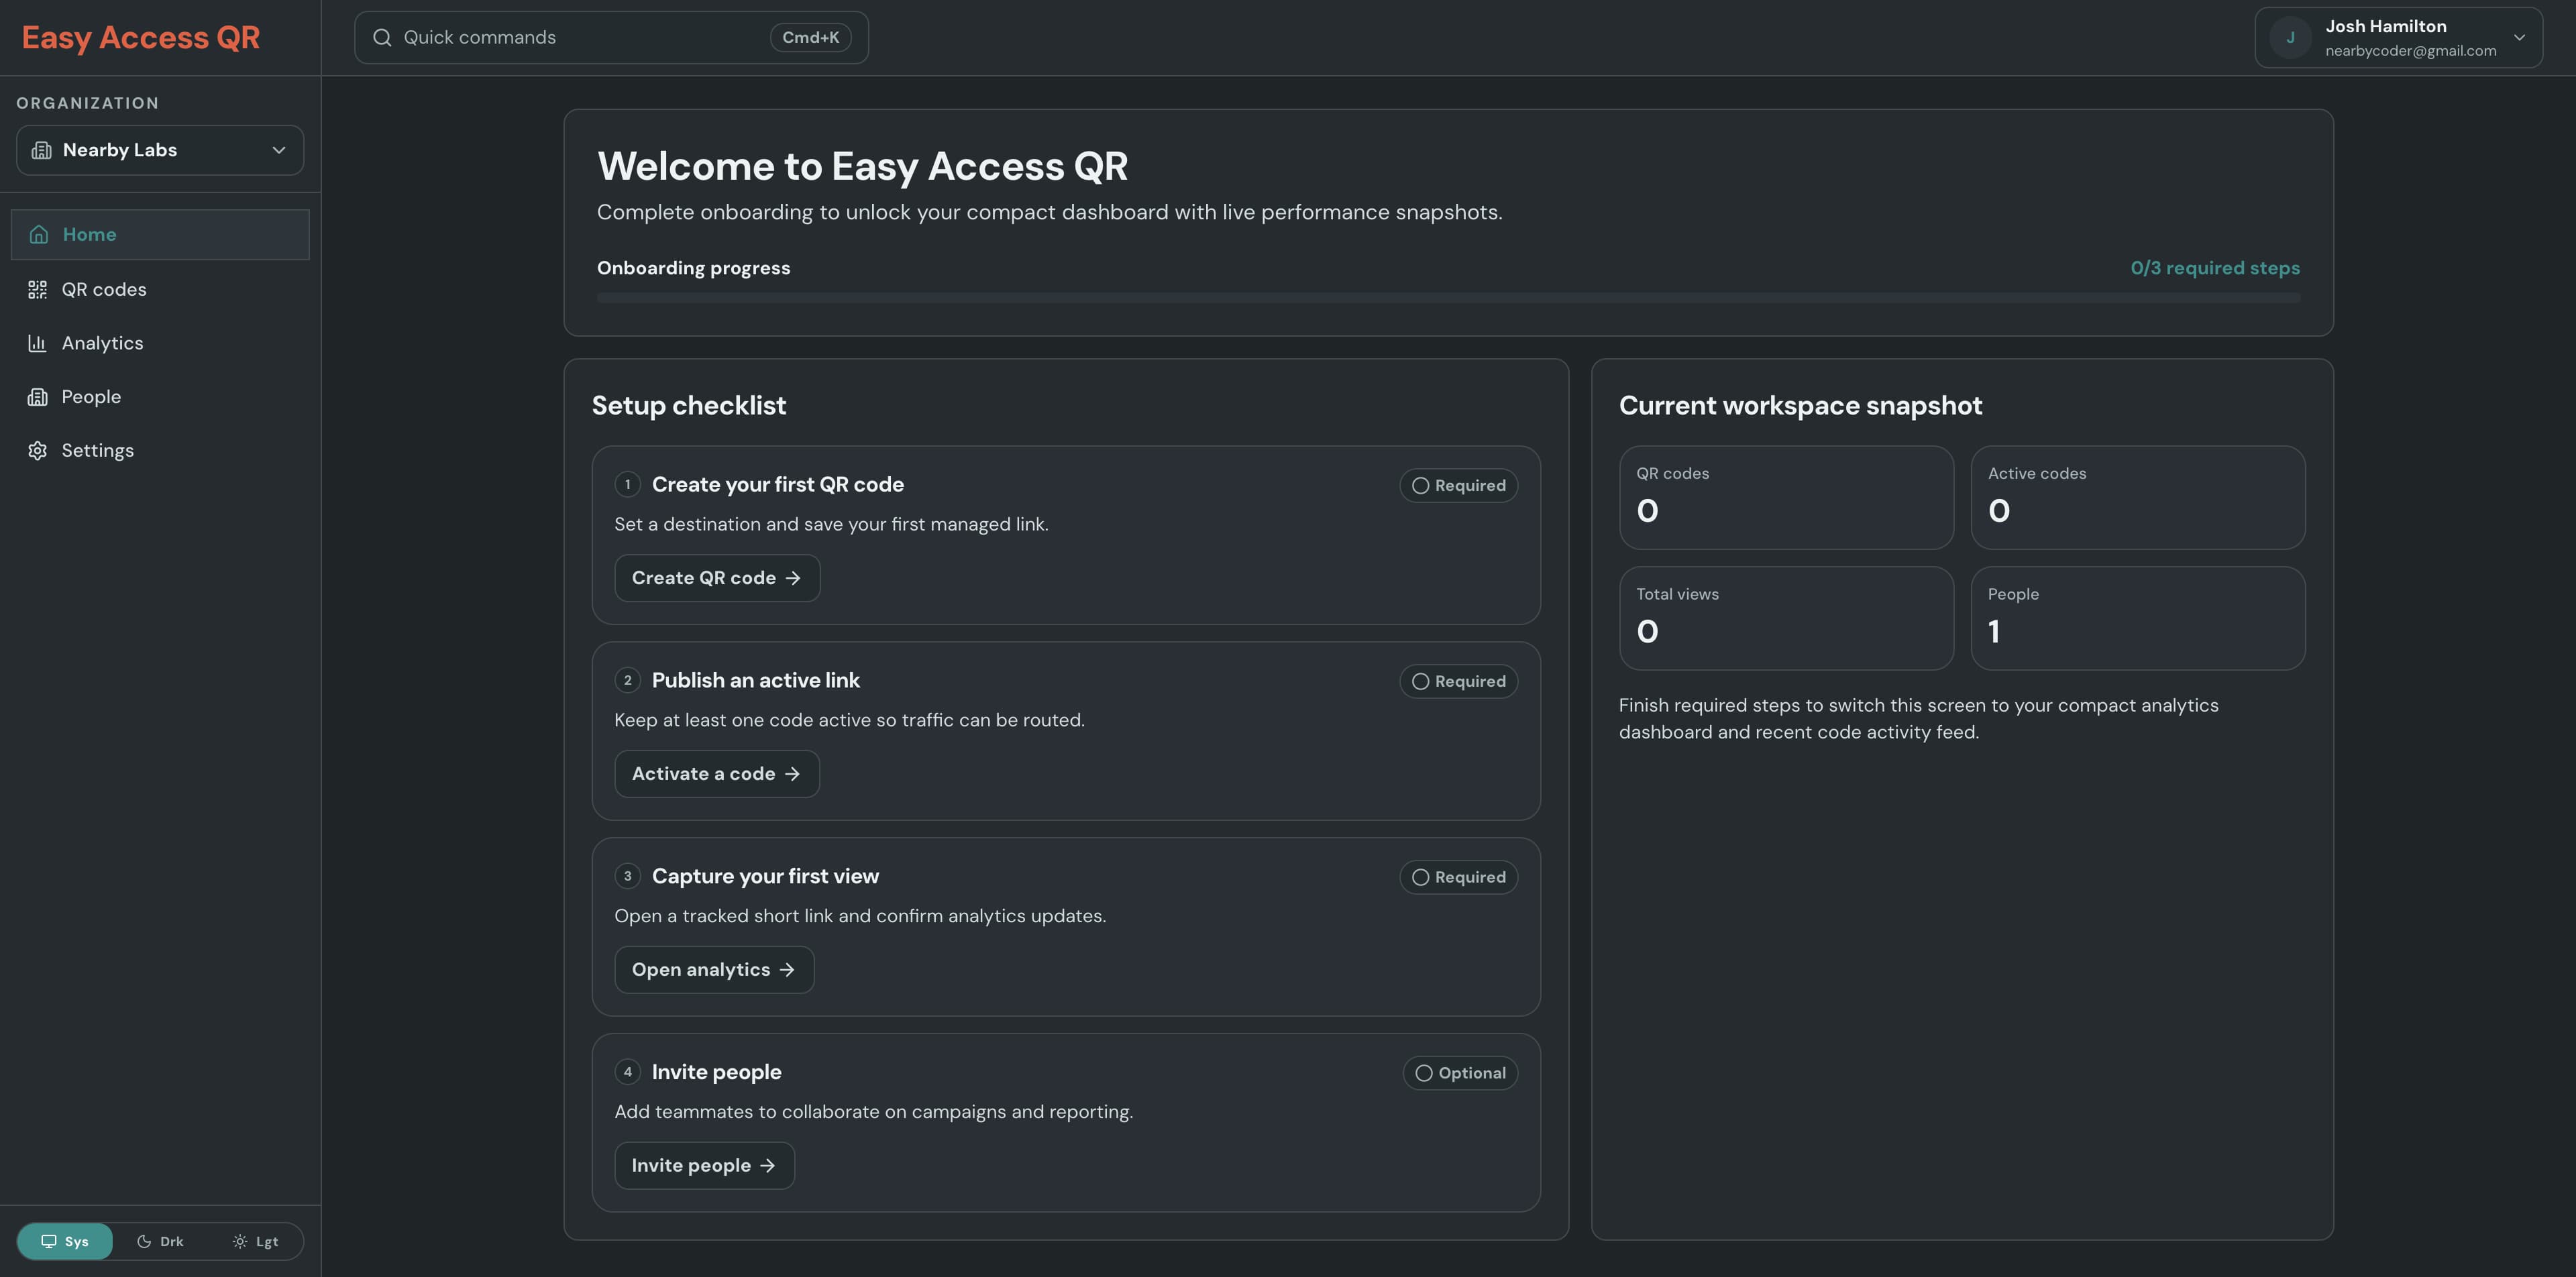Click the People icon in the sidebar
2576x1277 pixels.
(x=37, y=396)
